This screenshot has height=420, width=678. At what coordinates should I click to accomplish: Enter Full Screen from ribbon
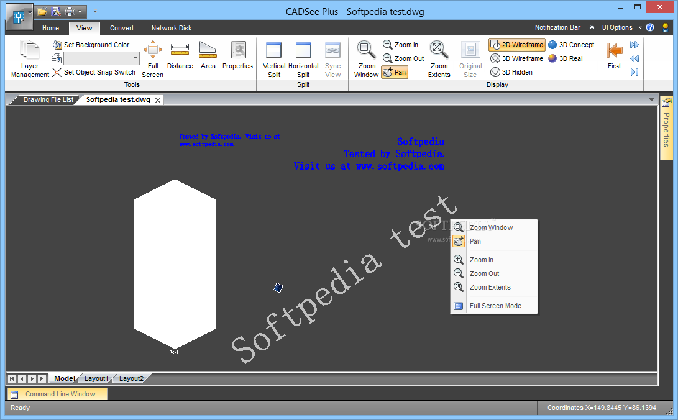(153, 59)
